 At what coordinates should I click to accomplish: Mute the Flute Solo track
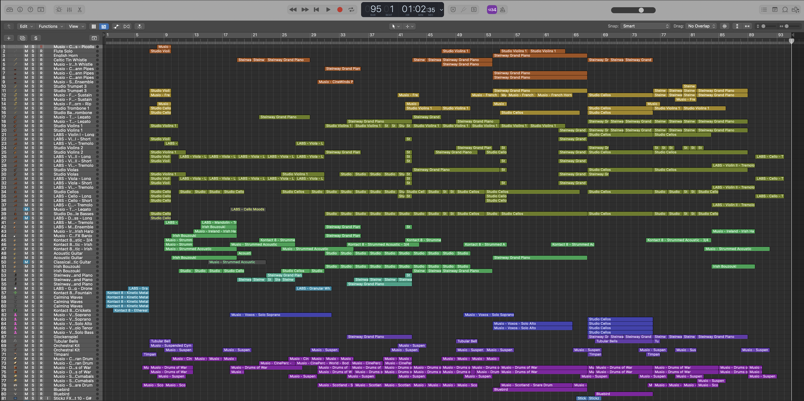click(x=26, y=51)
